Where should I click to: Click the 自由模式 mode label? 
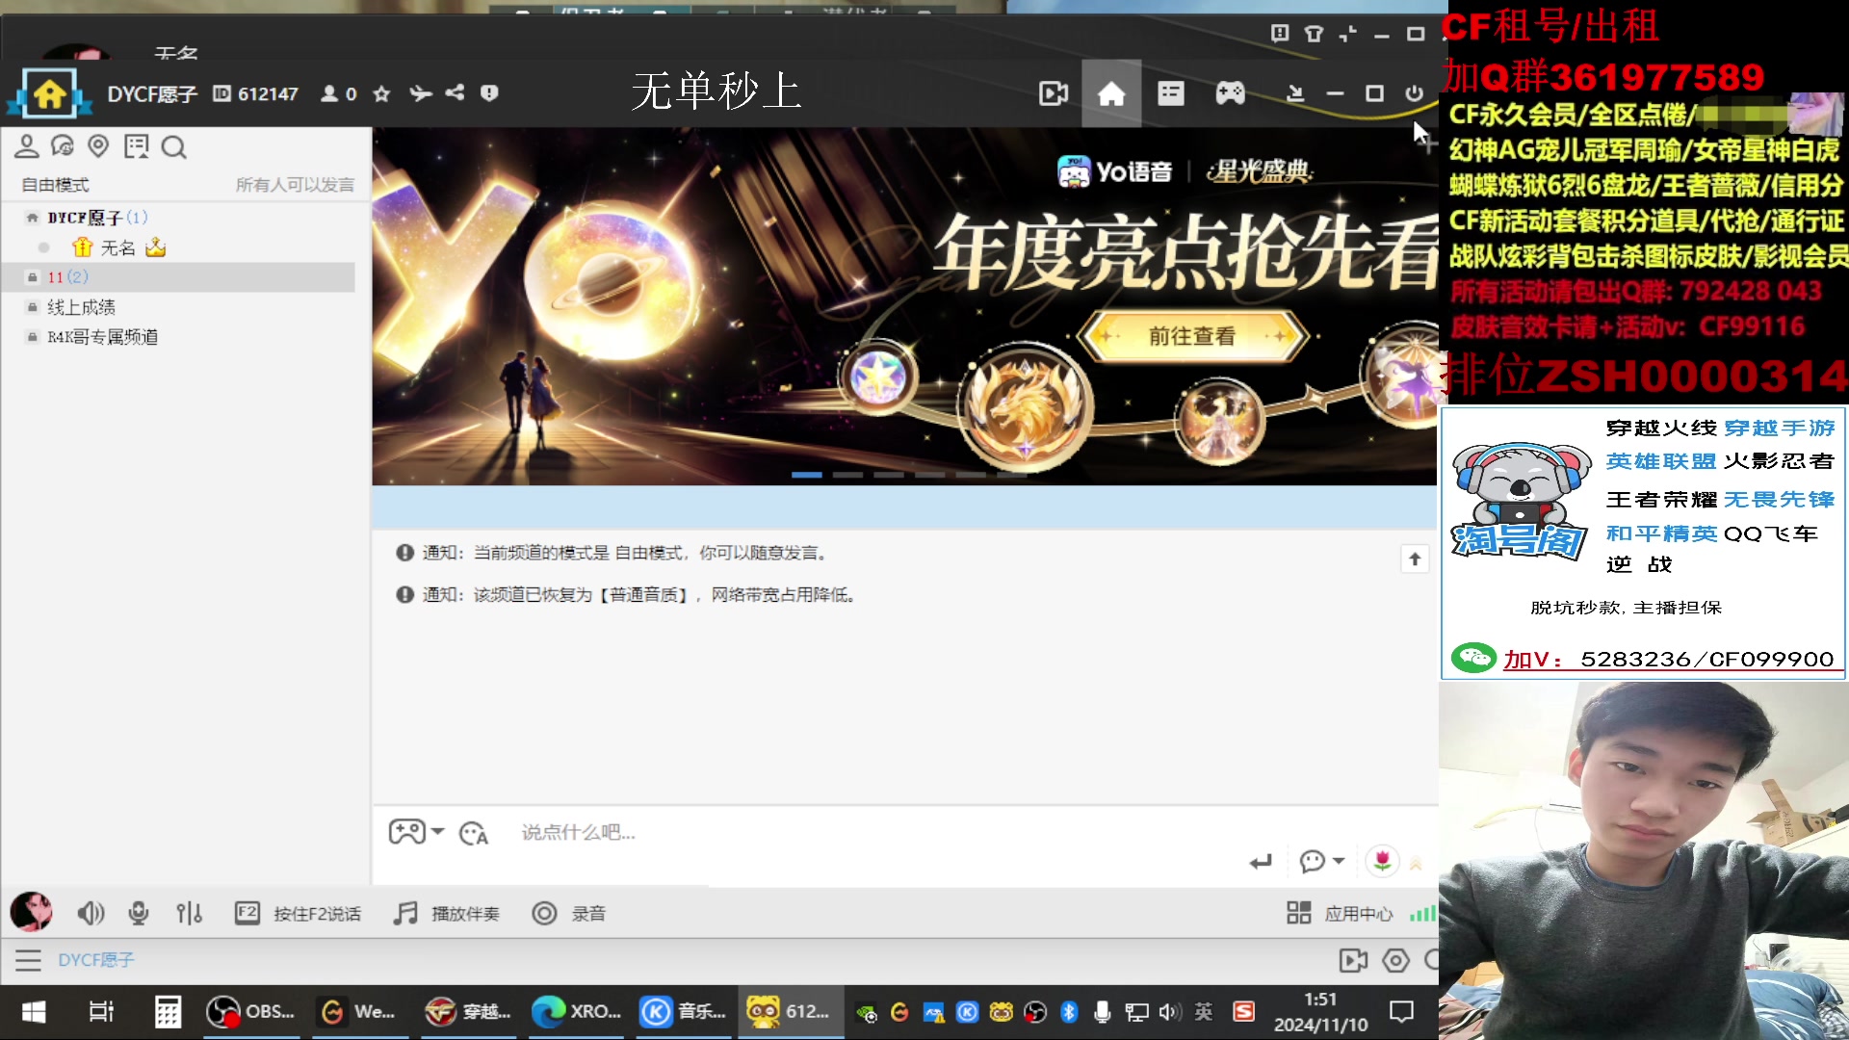pos(55,185)
